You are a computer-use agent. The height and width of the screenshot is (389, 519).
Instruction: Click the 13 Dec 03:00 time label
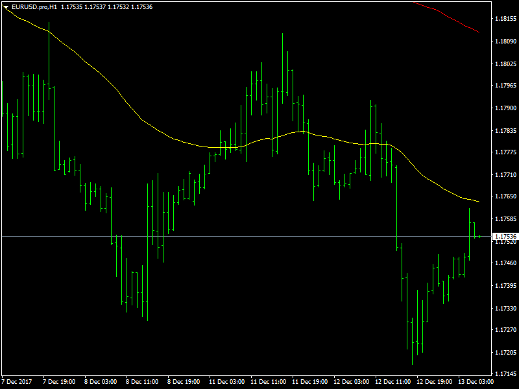(476, 382)
